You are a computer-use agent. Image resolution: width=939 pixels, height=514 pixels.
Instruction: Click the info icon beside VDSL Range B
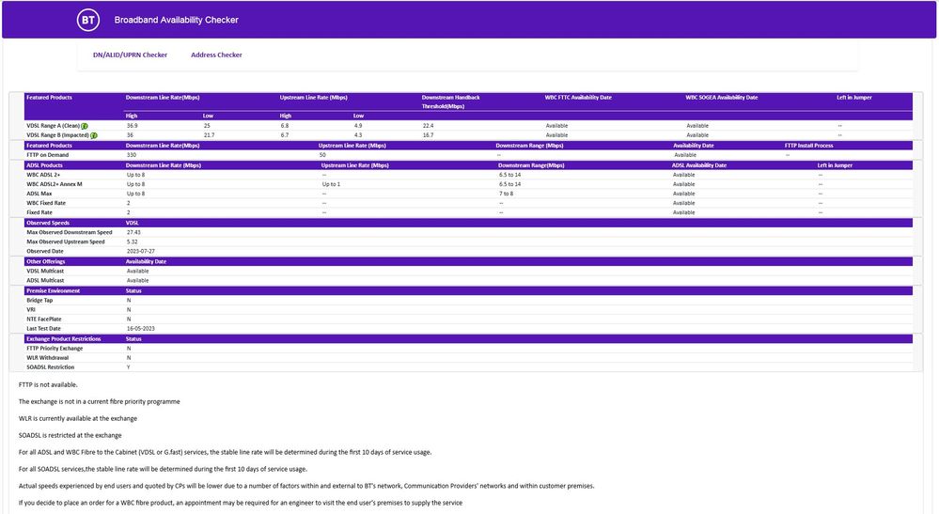pos(94,135)
